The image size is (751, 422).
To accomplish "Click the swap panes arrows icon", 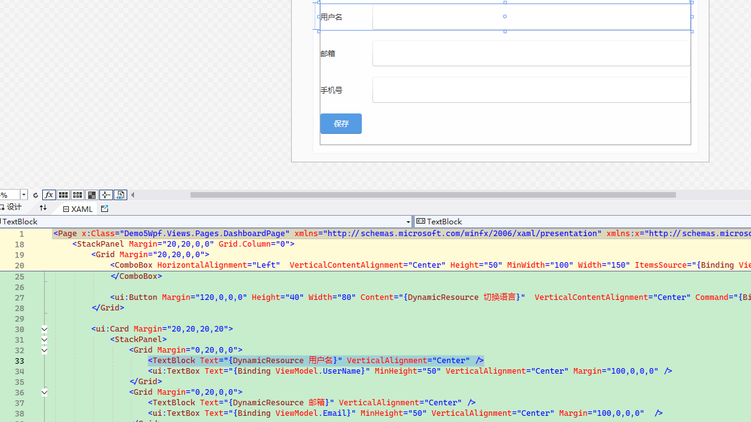I will 43,208.
